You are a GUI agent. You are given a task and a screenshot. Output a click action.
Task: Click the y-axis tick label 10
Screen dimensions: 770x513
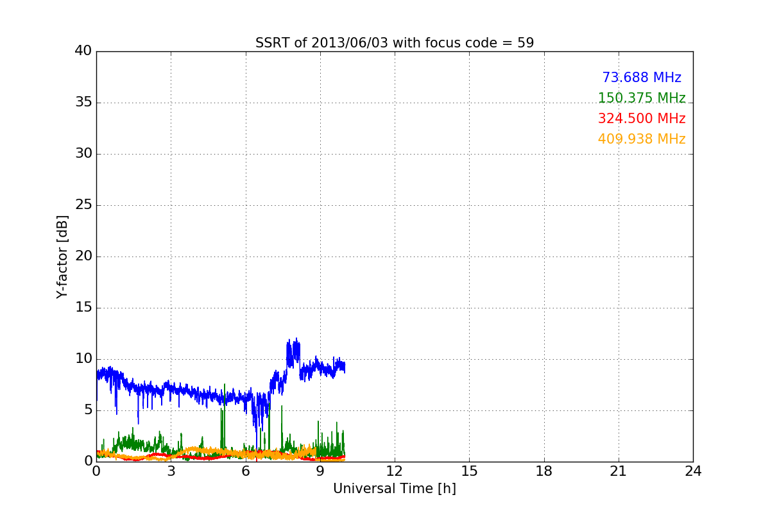pos(83,359)
